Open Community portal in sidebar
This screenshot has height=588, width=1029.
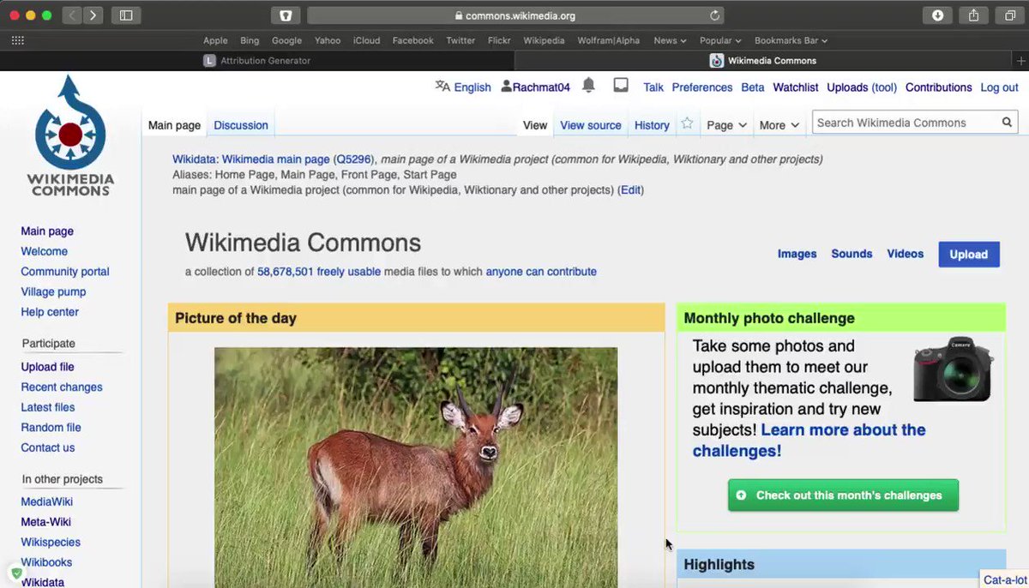point(65,272)
